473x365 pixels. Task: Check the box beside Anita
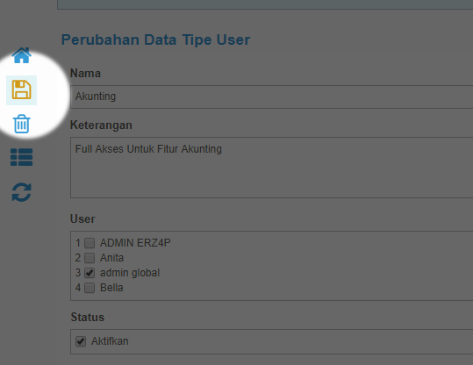coord(90,258)
